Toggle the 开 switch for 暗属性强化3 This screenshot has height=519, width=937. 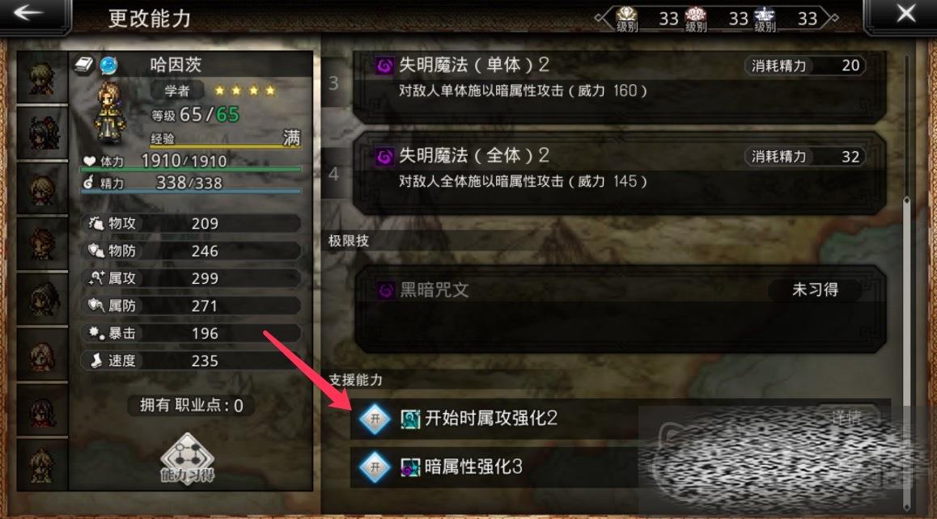click(x=375, y=466)
